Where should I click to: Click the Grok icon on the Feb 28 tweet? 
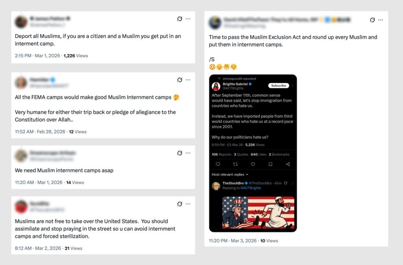179,80
